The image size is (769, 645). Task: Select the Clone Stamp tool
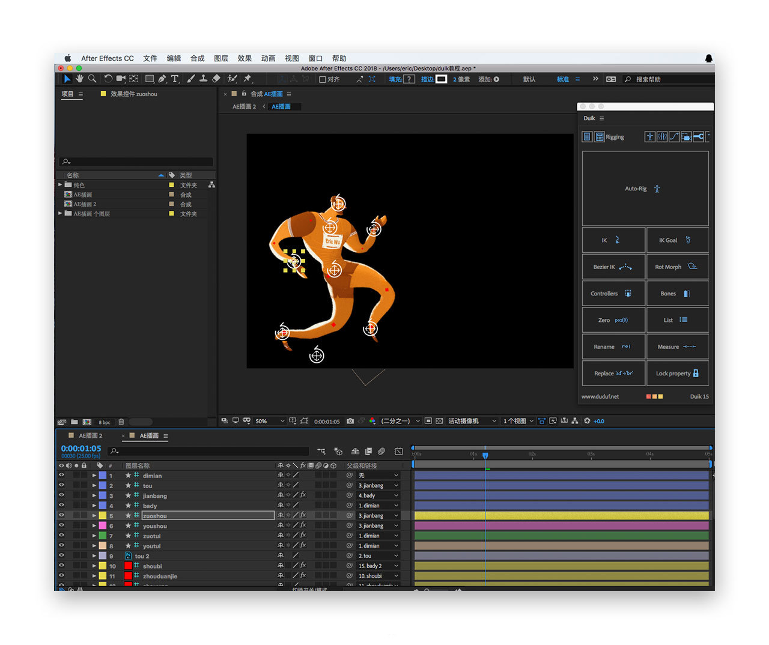[x=204, y=79]
